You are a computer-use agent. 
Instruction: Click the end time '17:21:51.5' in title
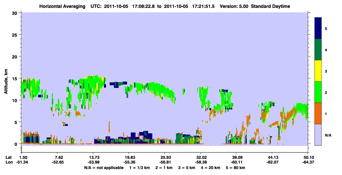pyautogui.click(x=203, y=6)
